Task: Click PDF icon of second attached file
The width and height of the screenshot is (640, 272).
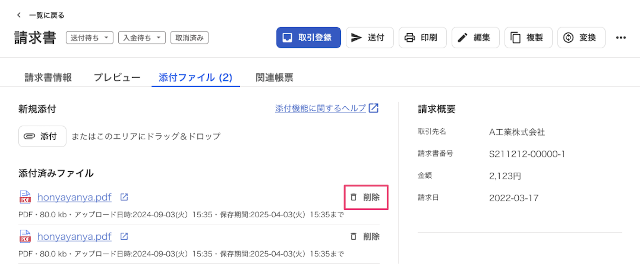Action: pos(25,236)
